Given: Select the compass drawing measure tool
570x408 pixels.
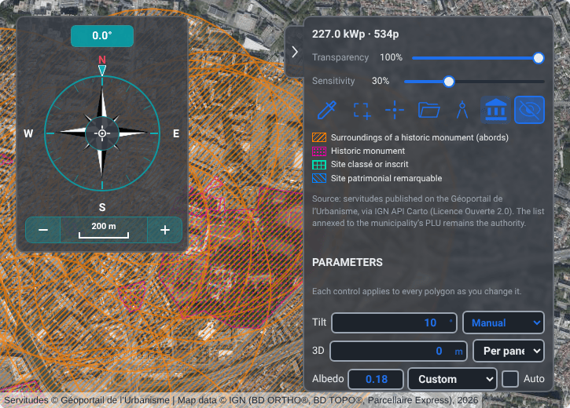Looking at the screenshot, I should tap(462, 111).
